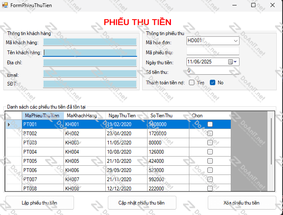283x215 pixels.
Task: Sort by MaKhachHang column header
Action: pyautogui.click(x=84, y=116)
